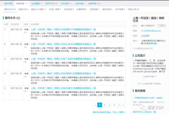Go to pagination page 4
The image size is (169, 115).
114,105
